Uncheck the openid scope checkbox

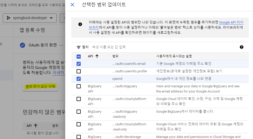click(79, 79)
